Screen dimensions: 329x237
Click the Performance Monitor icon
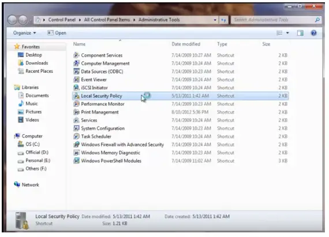(x=76, y=104)
